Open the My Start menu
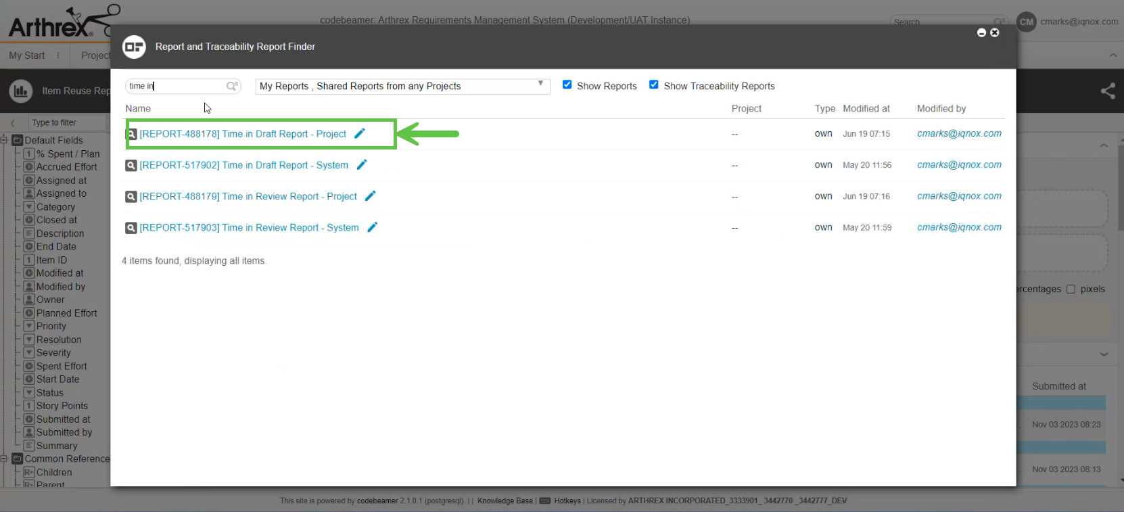Image resolution: width=1124 pixels, height=512 pixels. point(27,55)
